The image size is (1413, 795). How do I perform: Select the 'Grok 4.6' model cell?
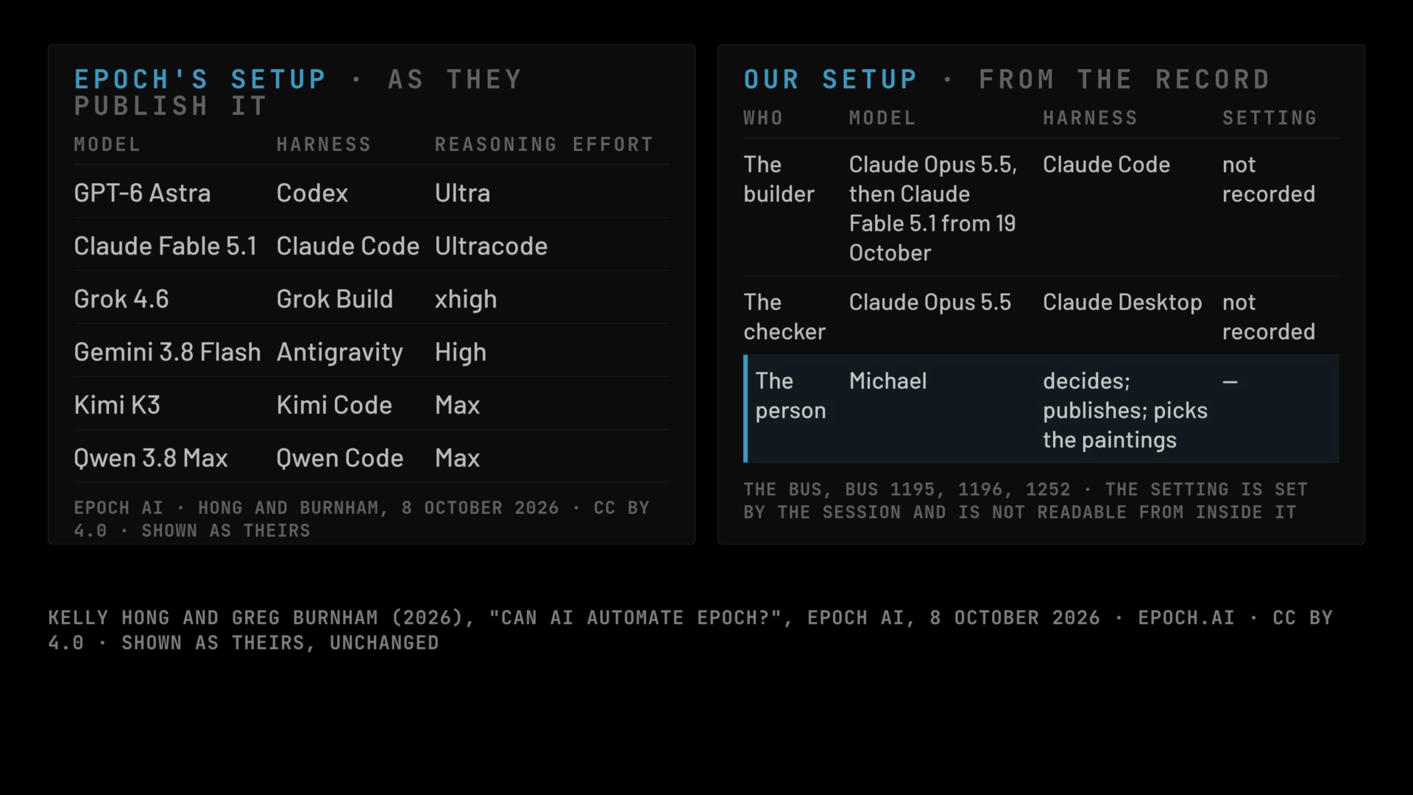click(x=121, y=299)
